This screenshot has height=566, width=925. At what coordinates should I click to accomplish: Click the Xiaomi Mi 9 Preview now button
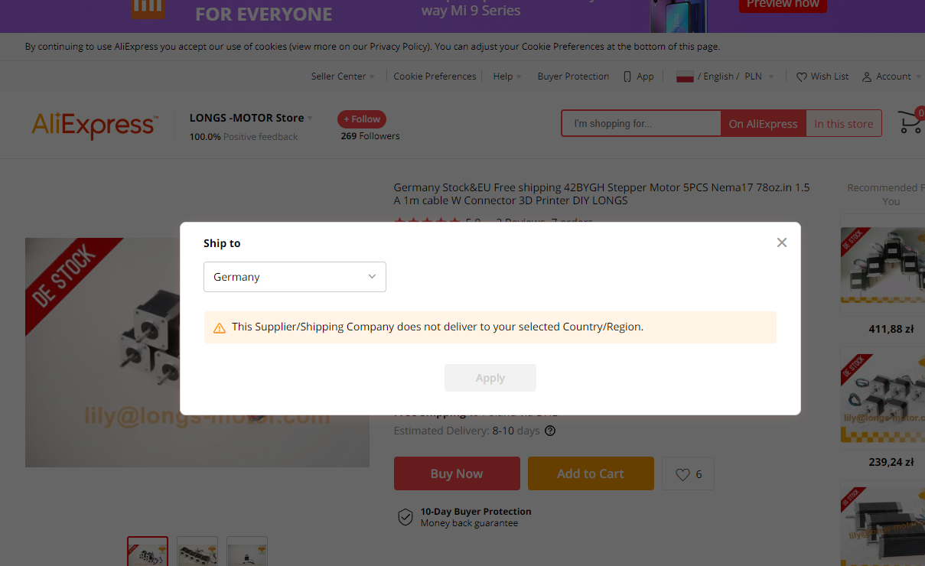click(783, 5)
